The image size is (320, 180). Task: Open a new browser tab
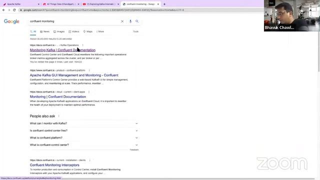164,4
